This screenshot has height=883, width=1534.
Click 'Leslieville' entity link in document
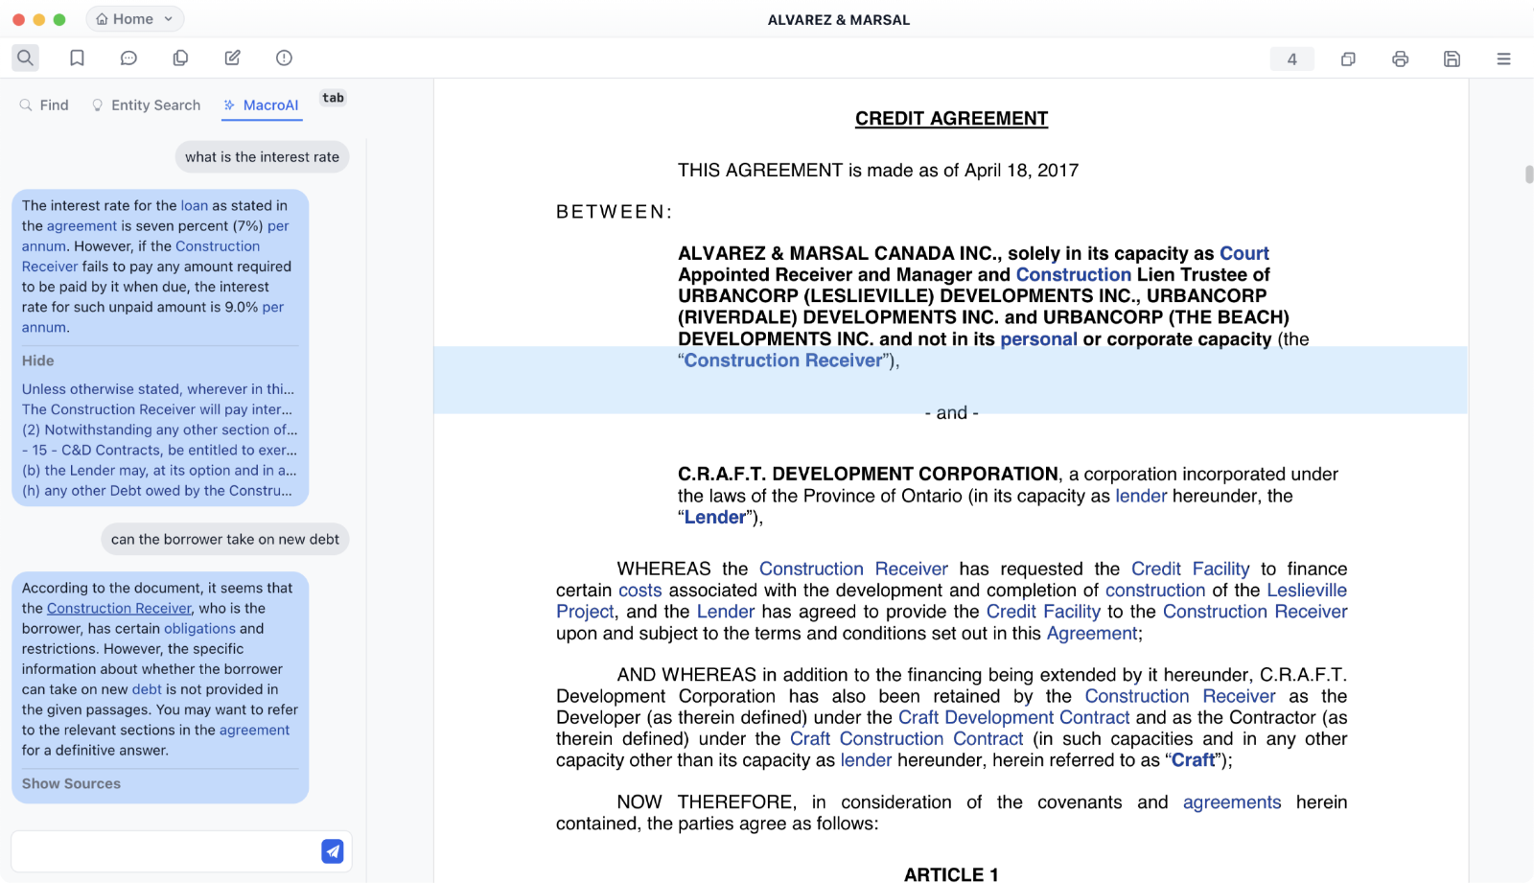pyautogui.click(x=1307, y=590)
